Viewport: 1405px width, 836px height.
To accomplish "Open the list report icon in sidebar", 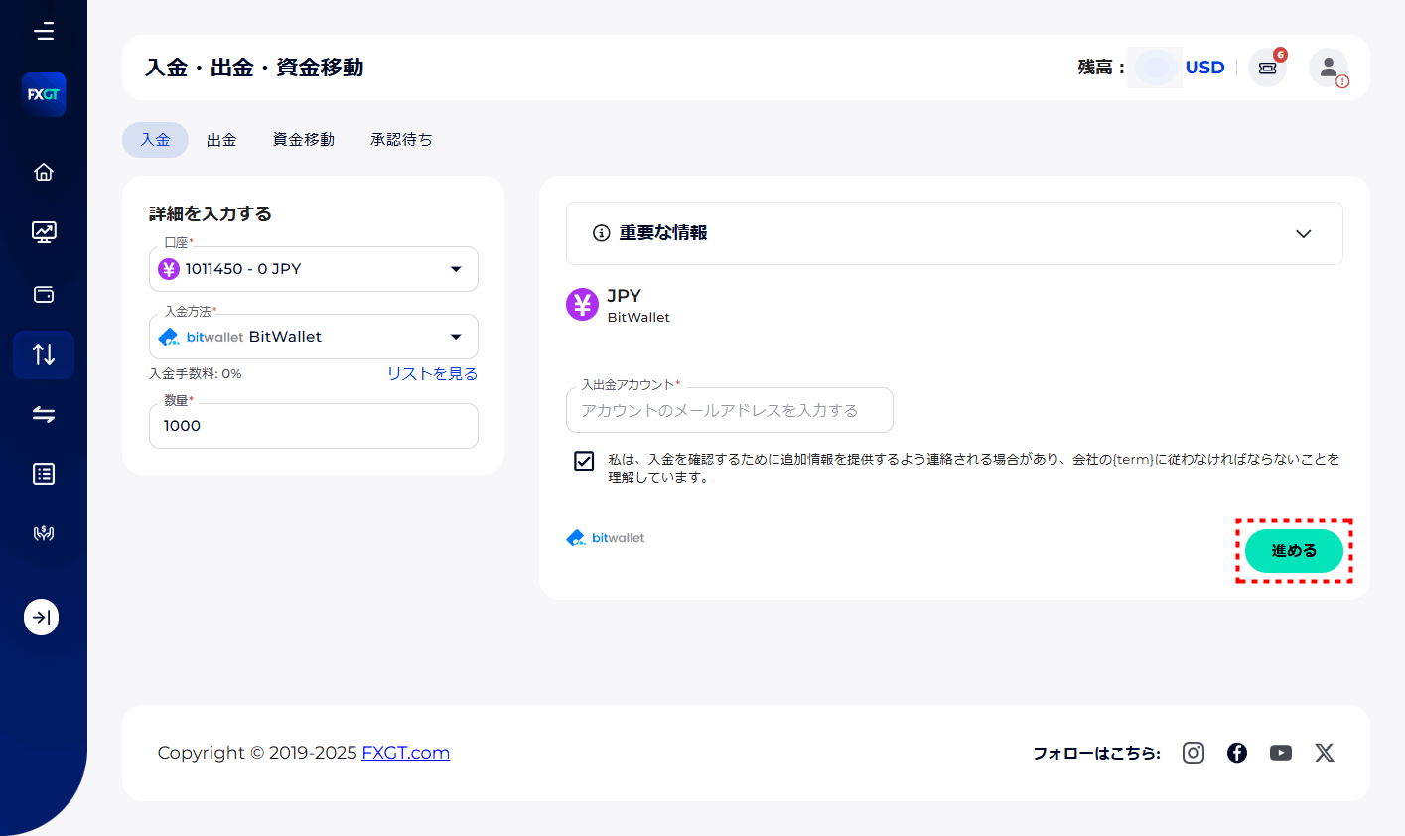I will click(44, 474).
